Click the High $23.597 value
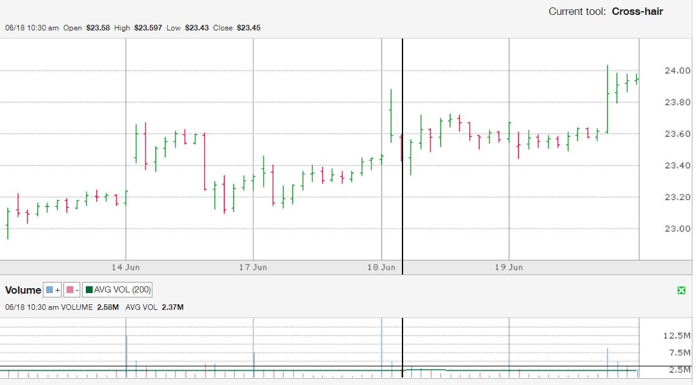 tap(148, 27)
